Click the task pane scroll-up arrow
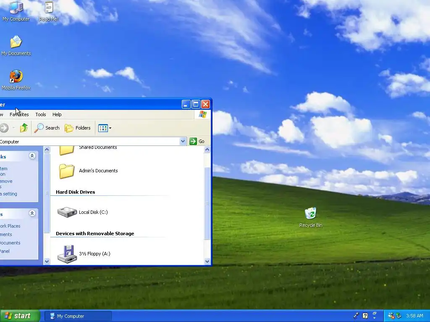This screenshot has height=322, width=430. point(47,150)
